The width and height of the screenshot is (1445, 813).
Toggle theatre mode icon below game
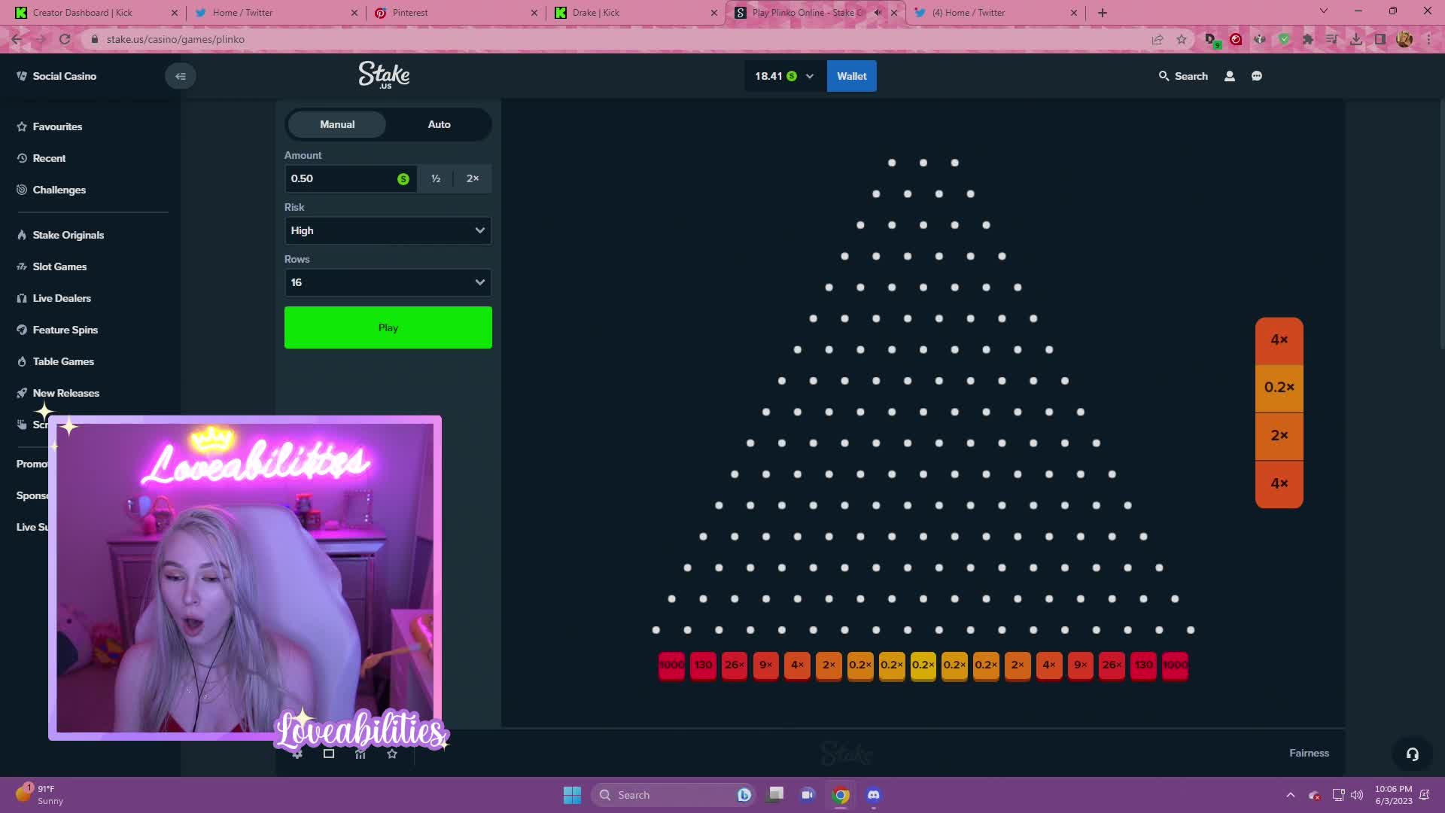click(x=329, y=754)
